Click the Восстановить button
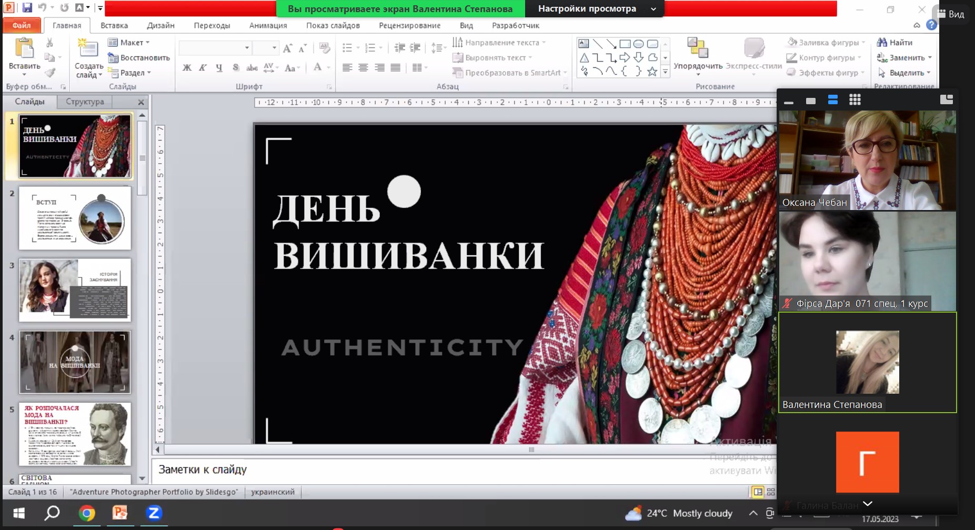Screen dimensions: 975x530 pos(139,58)
